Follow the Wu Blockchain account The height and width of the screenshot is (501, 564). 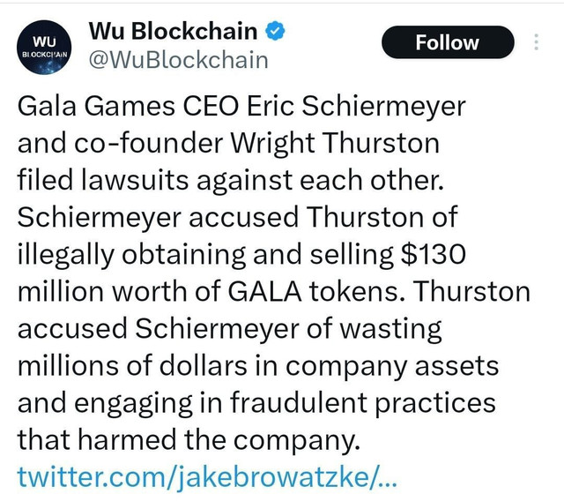pyautogui.click(x=448, y=42)
